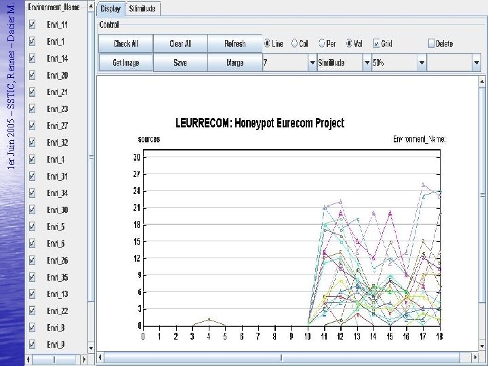Screen dimensions: 488x366
Task: Click the chart pane scroll left arrow
Action: 100,357
